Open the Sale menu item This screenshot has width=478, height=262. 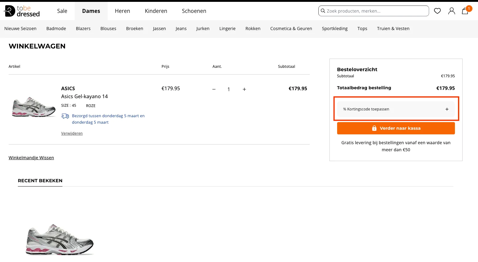point(62,11)
